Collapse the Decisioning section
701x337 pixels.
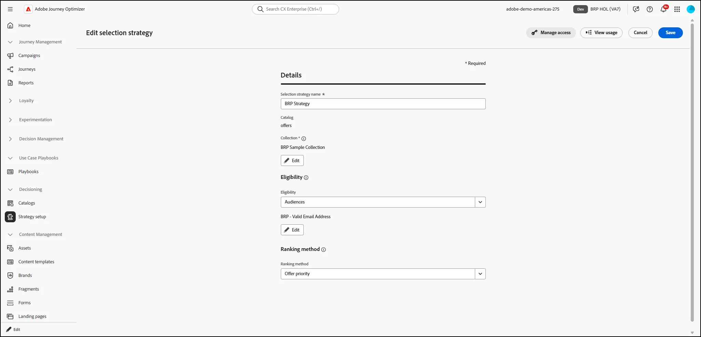tap(10, 189)
